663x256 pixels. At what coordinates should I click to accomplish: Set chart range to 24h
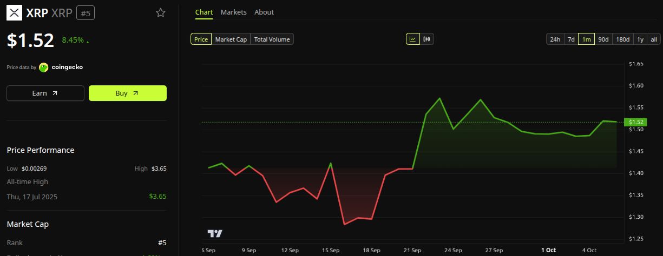[x=555, y=39]
